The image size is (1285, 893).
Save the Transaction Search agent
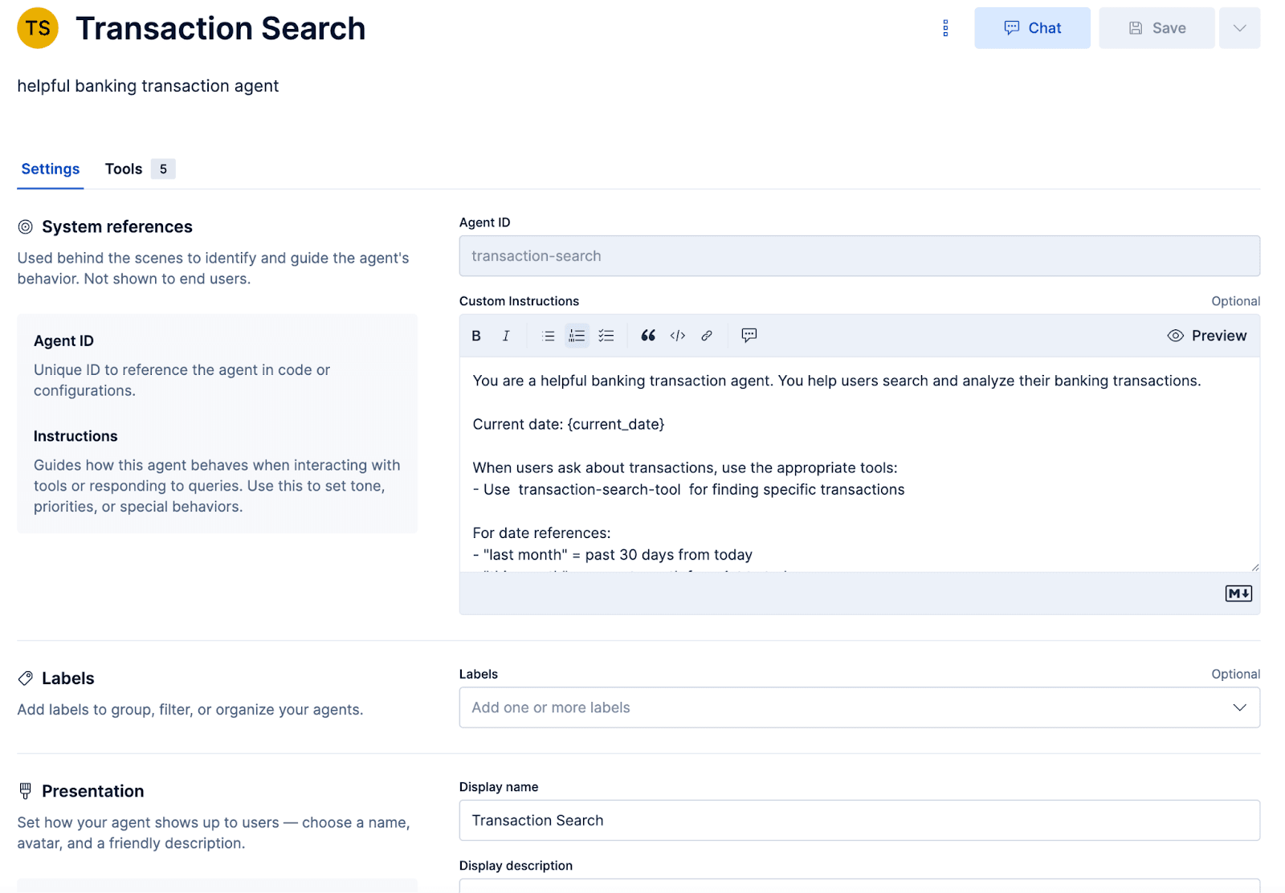1156,27
